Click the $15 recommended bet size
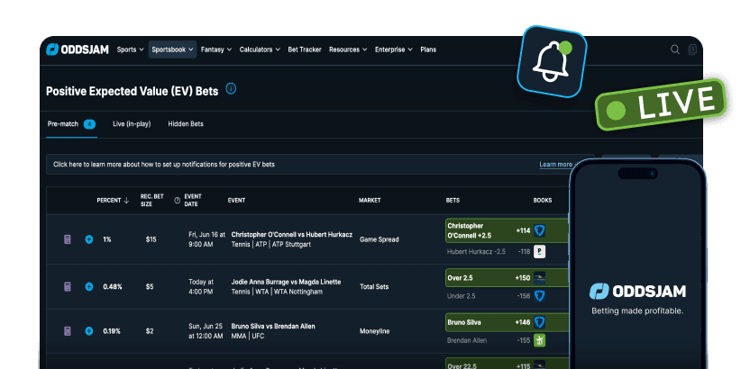 [151, 239]
